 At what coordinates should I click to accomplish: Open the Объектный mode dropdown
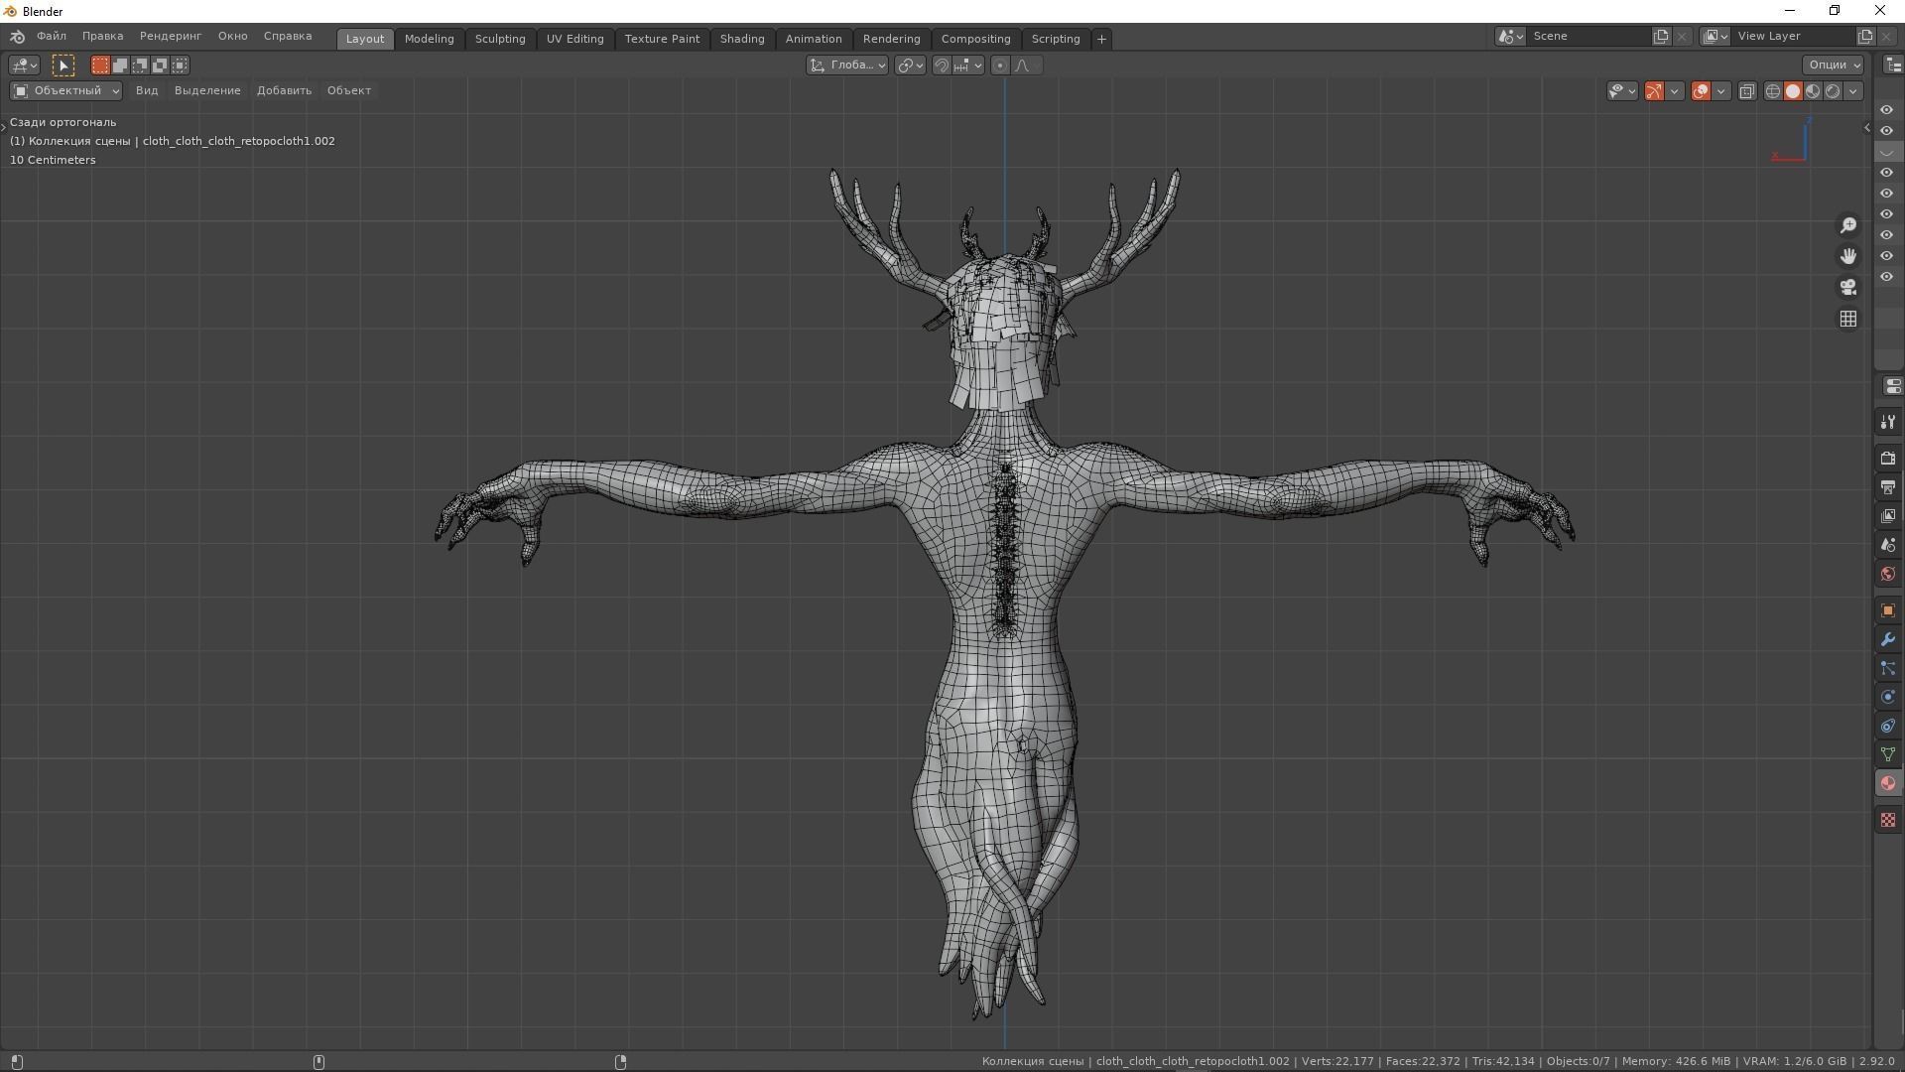pyautogui.click(x=66, y=91)
